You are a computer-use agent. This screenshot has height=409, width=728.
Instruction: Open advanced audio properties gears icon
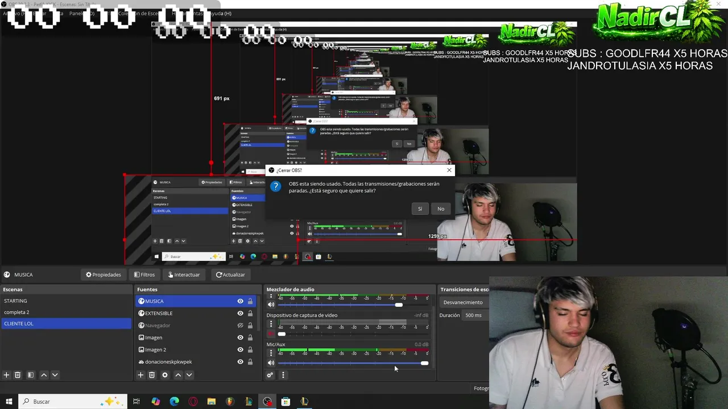point(270,375)
